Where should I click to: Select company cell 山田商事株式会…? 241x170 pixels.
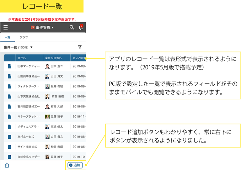point(29,76)
